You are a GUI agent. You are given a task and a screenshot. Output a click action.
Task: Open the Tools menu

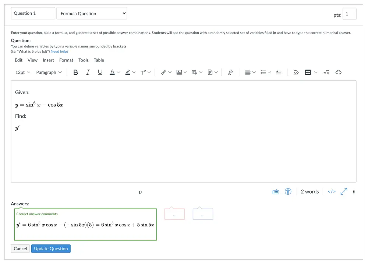pyautogui.click(x=83, y=60)
